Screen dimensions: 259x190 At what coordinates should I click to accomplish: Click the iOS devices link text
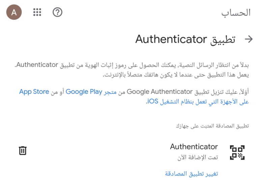tap(197, 101)
